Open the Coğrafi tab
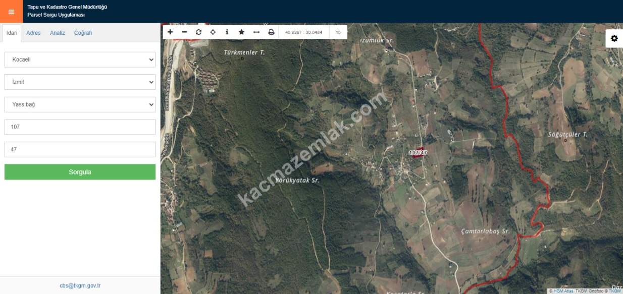The image size is (623, 294). tap(83, 33)
